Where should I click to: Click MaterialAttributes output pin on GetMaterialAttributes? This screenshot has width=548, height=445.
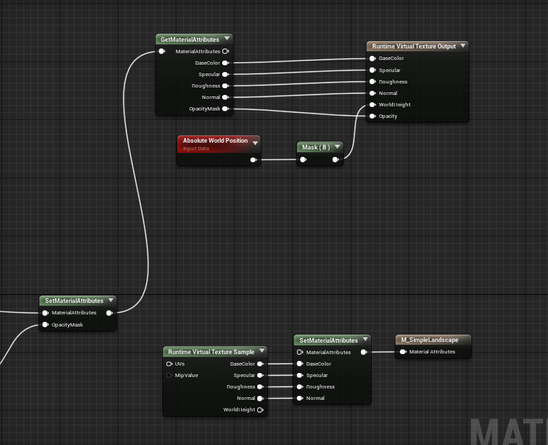pos(226,51)
